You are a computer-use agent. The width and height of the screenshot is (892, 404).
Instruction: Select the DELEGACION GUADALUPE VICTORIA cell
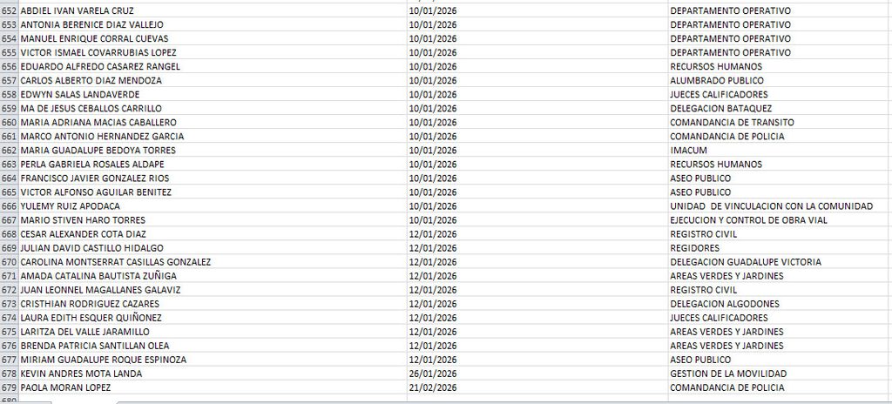780,262
